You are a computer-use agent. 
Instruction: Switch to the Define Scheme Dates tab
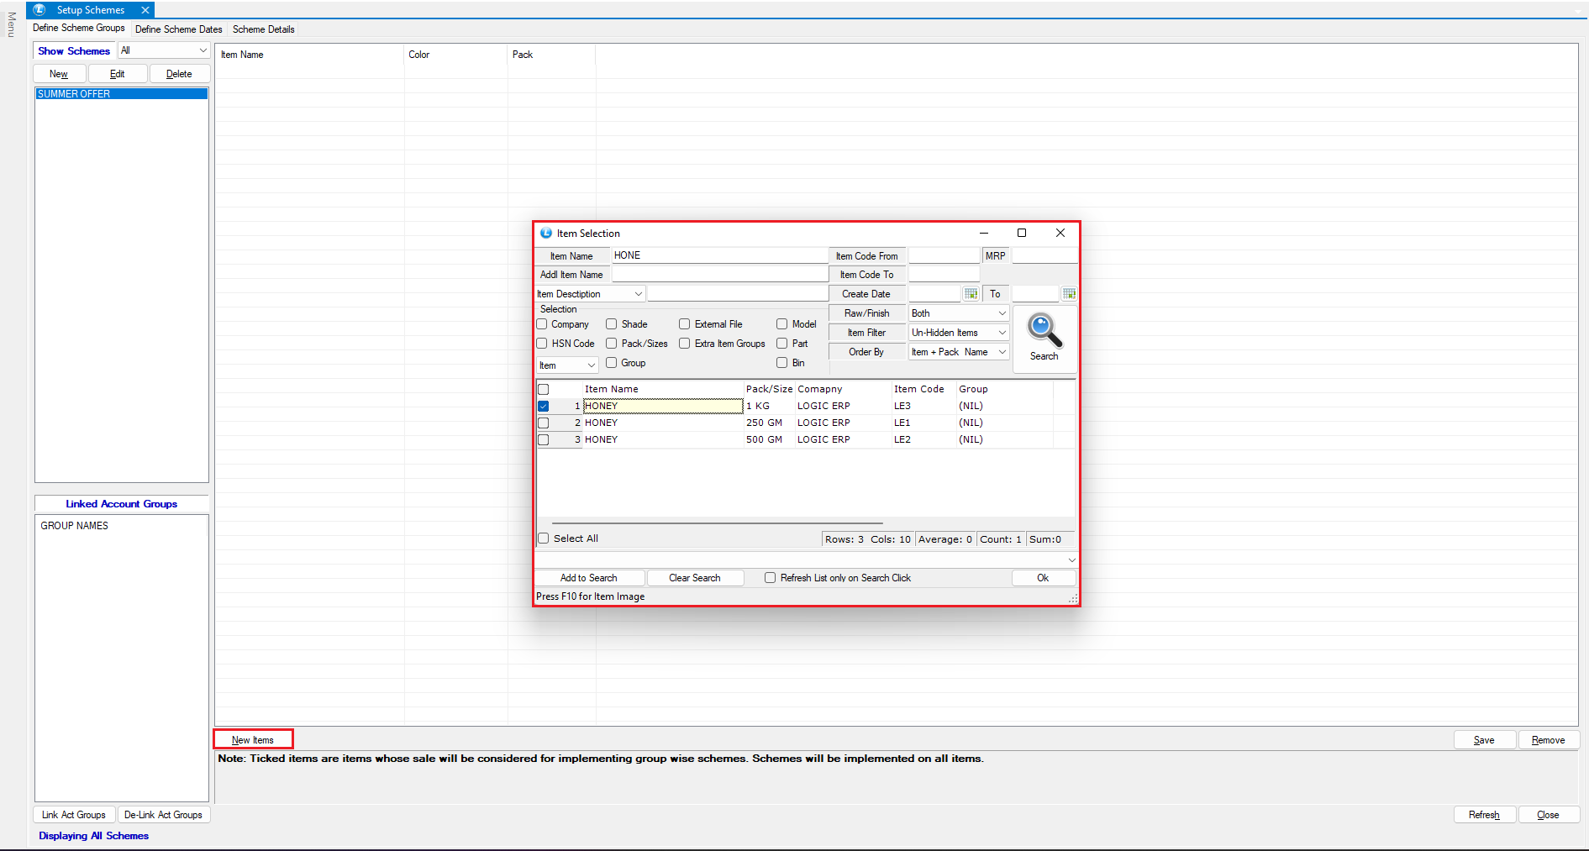click(178, 29)
